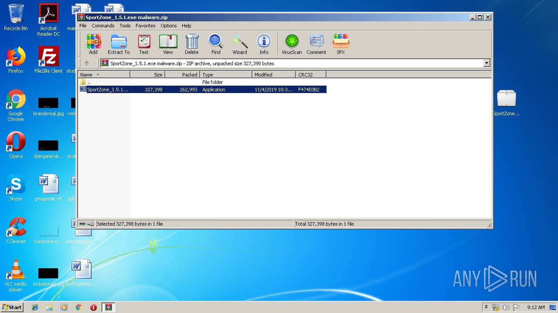
Task: Open the Opera desktop icon
Action: click(x=16, y=145)
